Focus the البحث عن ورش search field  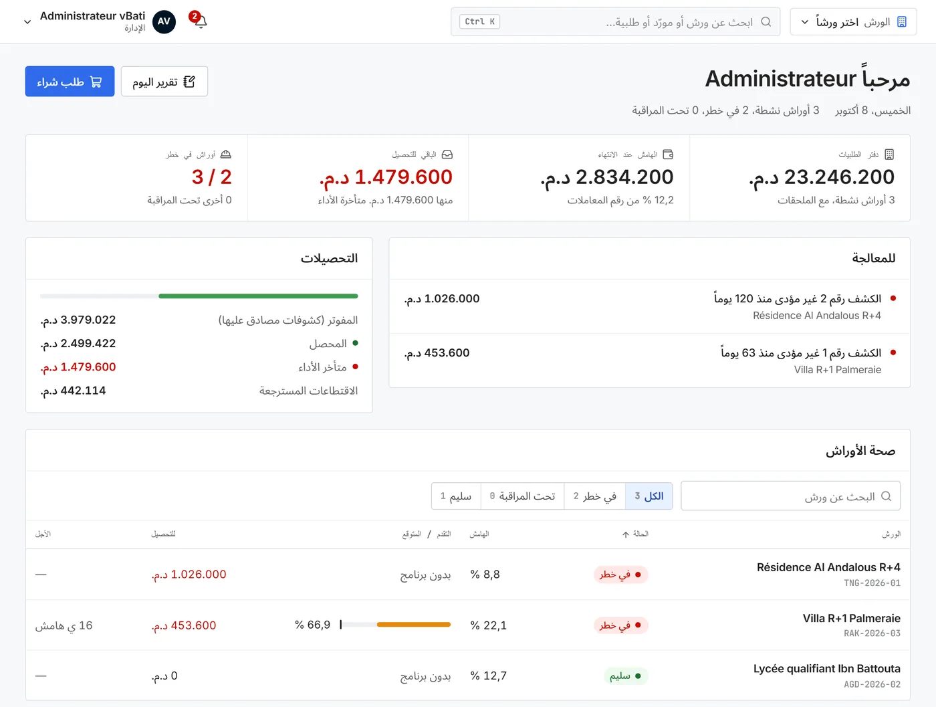790,496
